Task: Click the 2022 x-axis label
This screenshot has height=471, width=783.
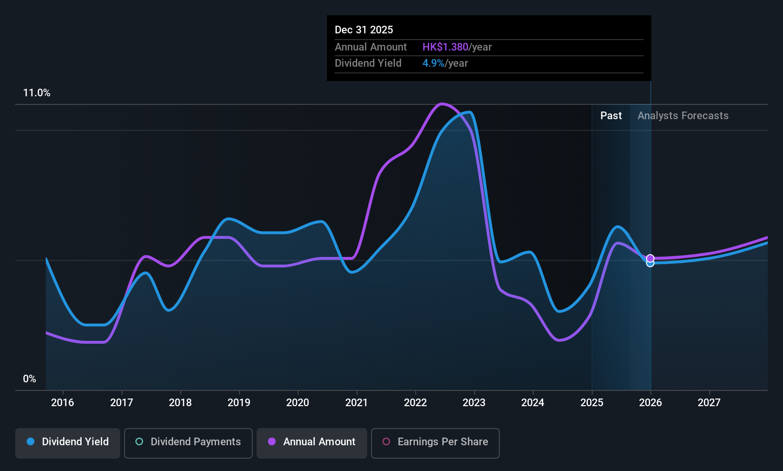Action: 415,403
